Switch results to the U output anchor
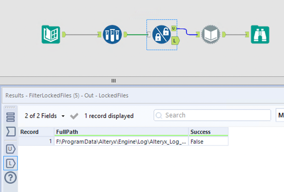284x192 pixels. point(11,149)
